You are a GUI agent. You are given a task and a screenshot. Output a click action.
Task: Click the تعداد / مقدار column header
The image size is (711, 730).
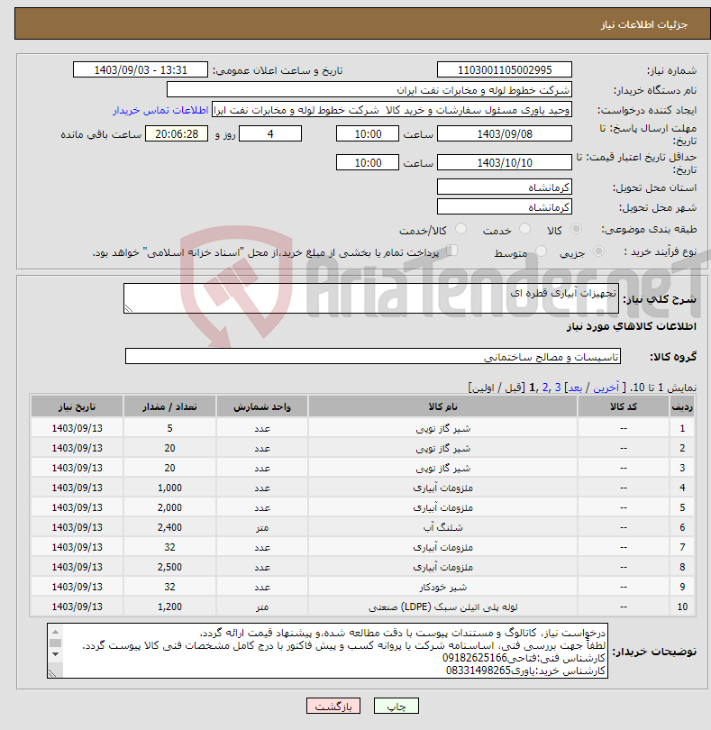[x=169, y=406]
